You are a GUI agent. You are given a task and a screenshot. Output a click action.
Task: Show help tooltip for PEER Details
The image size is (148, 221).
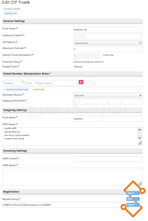coord(17,124)
